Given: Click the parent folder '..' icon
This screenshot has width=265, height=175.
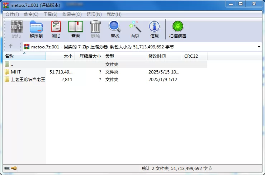Looking at the screenshot, I should [x=7, y=64].
